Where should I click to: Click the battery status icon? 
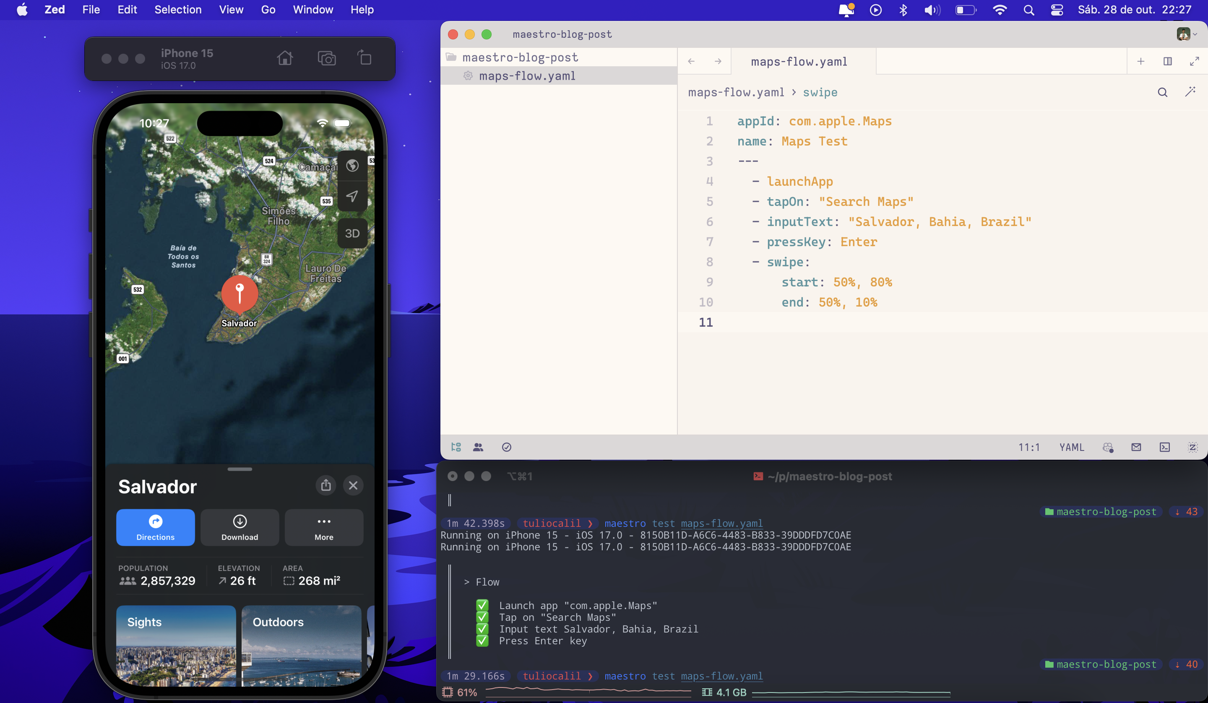[966, 10]
